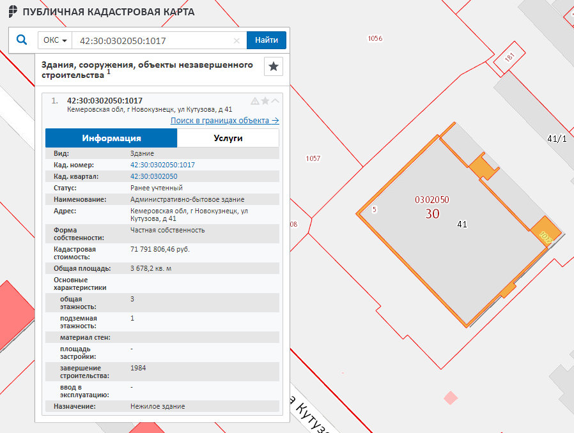This screenshot has height=433, width=574.
Task: Click the warning triangle icon on result
Action: click(x=255, y=101)
